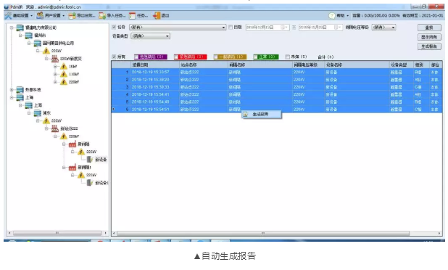Enable the 日期 date filter checkbox
The height and width of the screenshot is (270, 448).
coord(231,27)
